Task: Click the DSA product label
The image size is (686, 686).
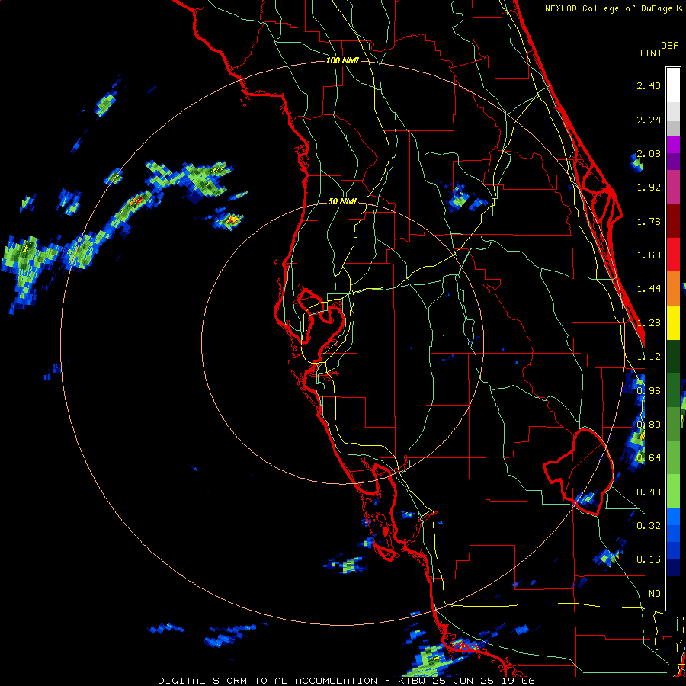Action: pyautogui.click(x=670, y=46)
